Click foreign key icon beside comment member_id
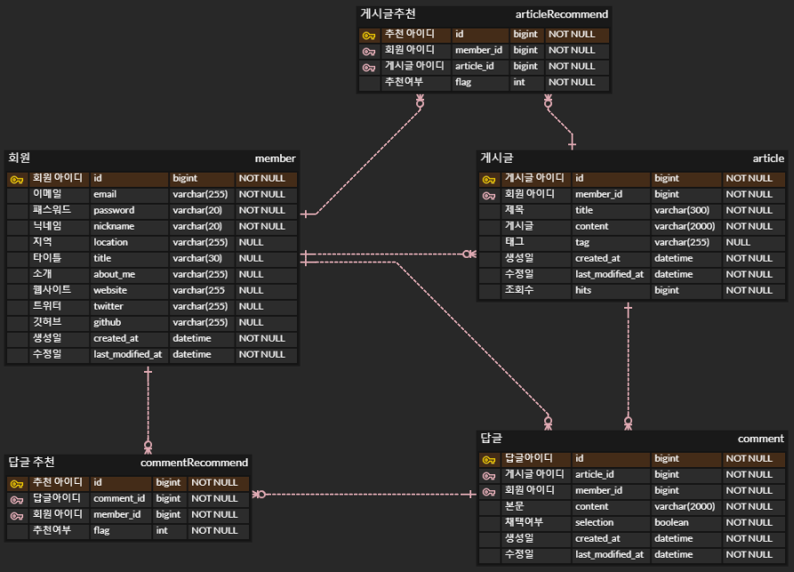794x572 pixels. click(x=489, y=492)
